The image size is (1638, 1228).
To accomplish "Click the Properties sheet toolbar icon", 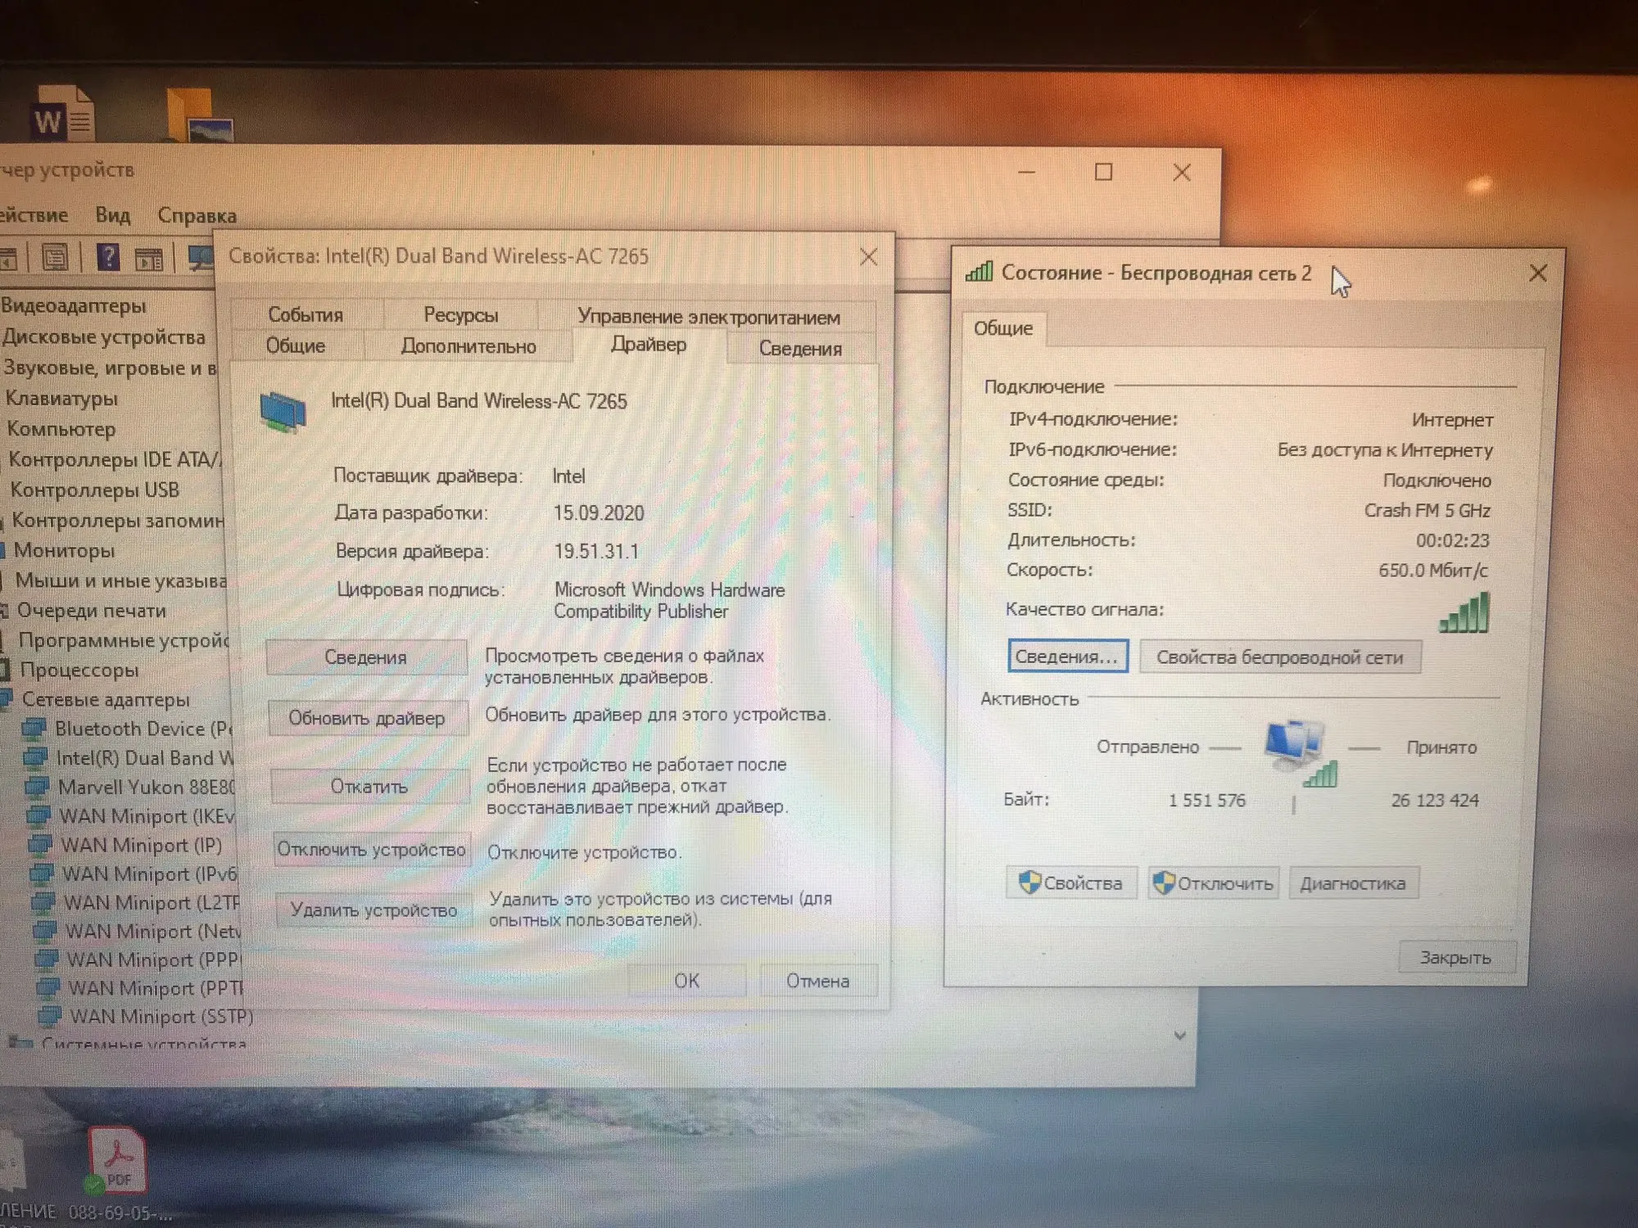I will (55, 258).
